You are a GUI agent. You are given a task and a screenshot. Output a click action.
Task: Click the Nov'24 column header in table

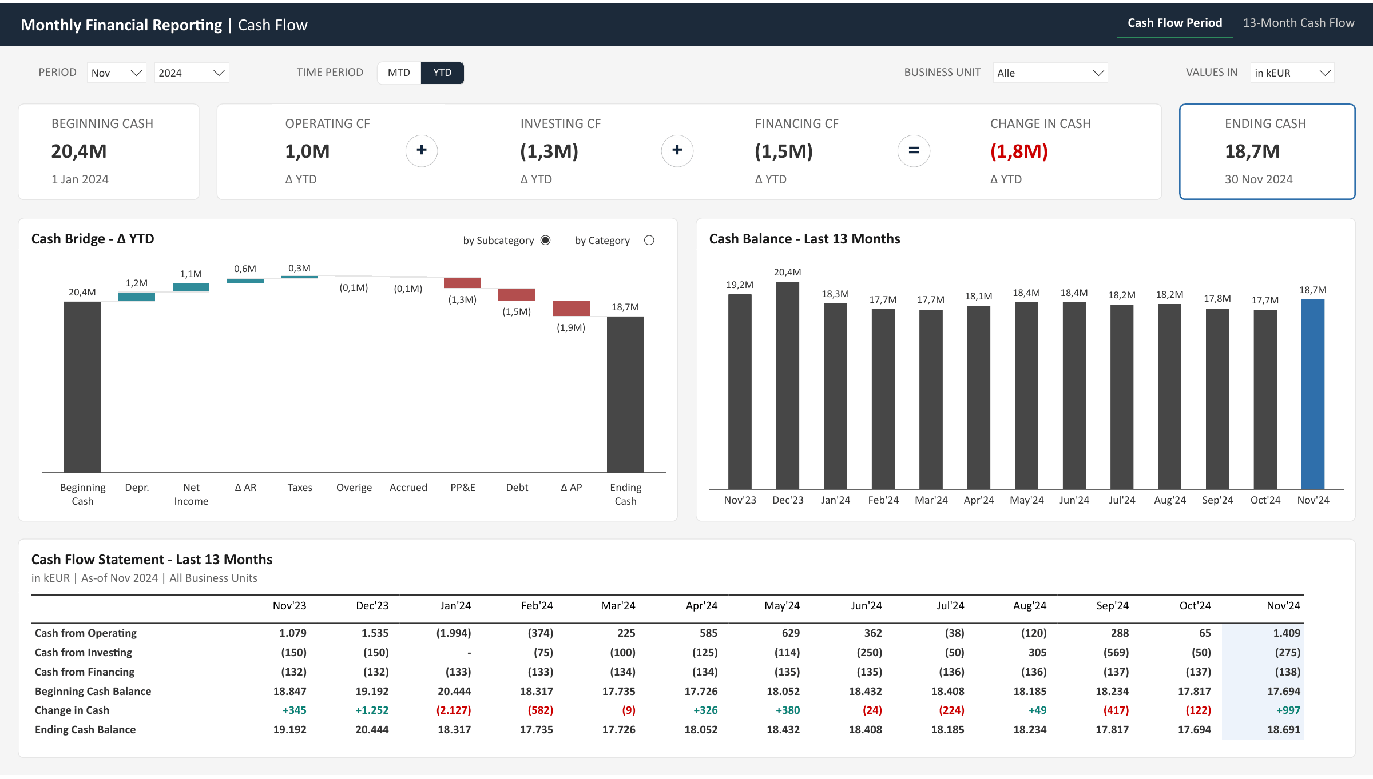click(1283, 606)
